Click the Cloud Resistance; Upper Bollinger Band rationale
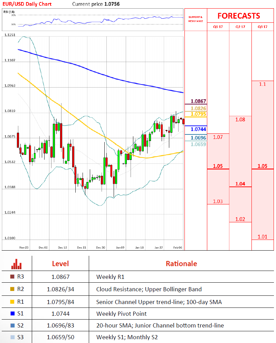 pyautogui.click(x=149, y=290)
